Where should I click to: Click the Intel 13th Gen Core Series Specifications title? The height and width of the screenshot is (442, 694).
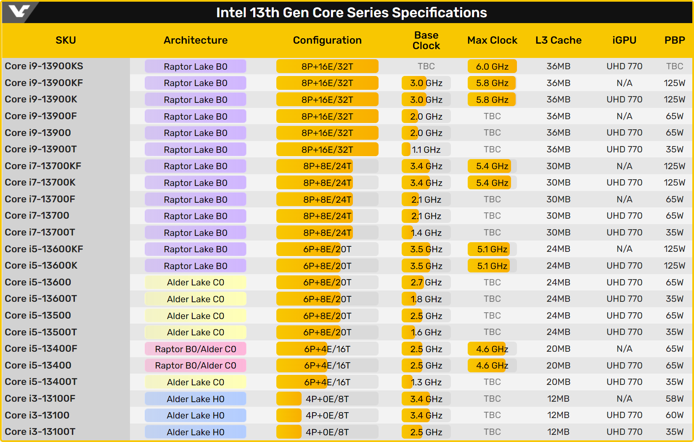point(351,13)
